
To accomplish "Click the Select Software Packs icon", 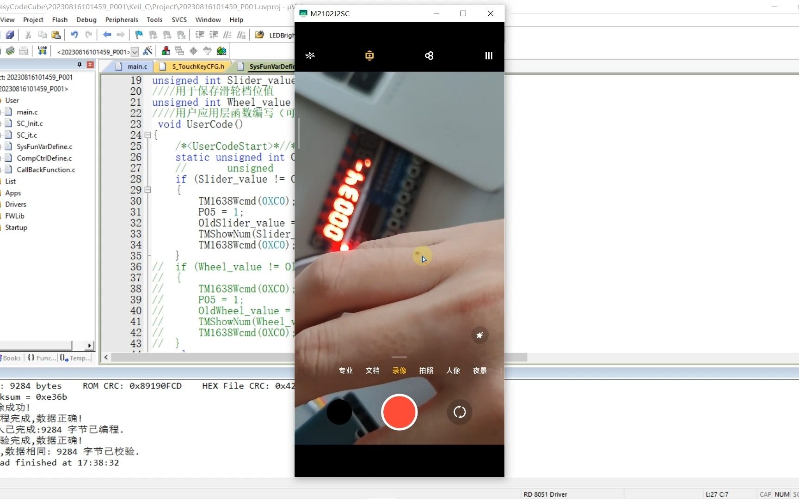I will tap(208, 51).
